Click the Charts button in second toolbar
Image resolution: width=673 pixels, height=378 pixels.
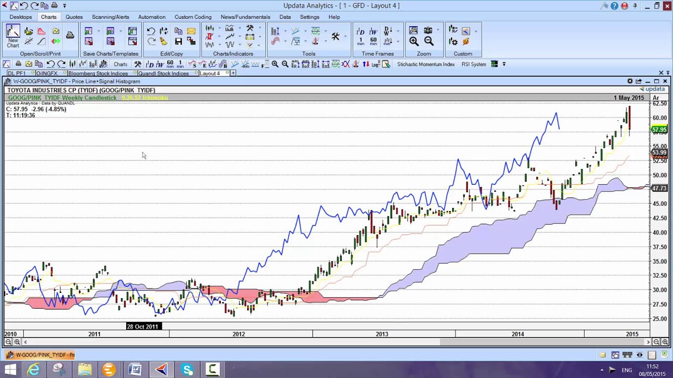(120, 64)
